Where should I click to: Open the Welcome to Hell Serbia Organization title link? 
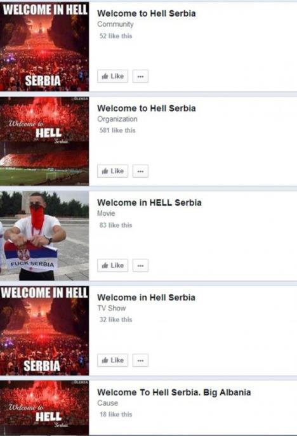pos(147,108)
